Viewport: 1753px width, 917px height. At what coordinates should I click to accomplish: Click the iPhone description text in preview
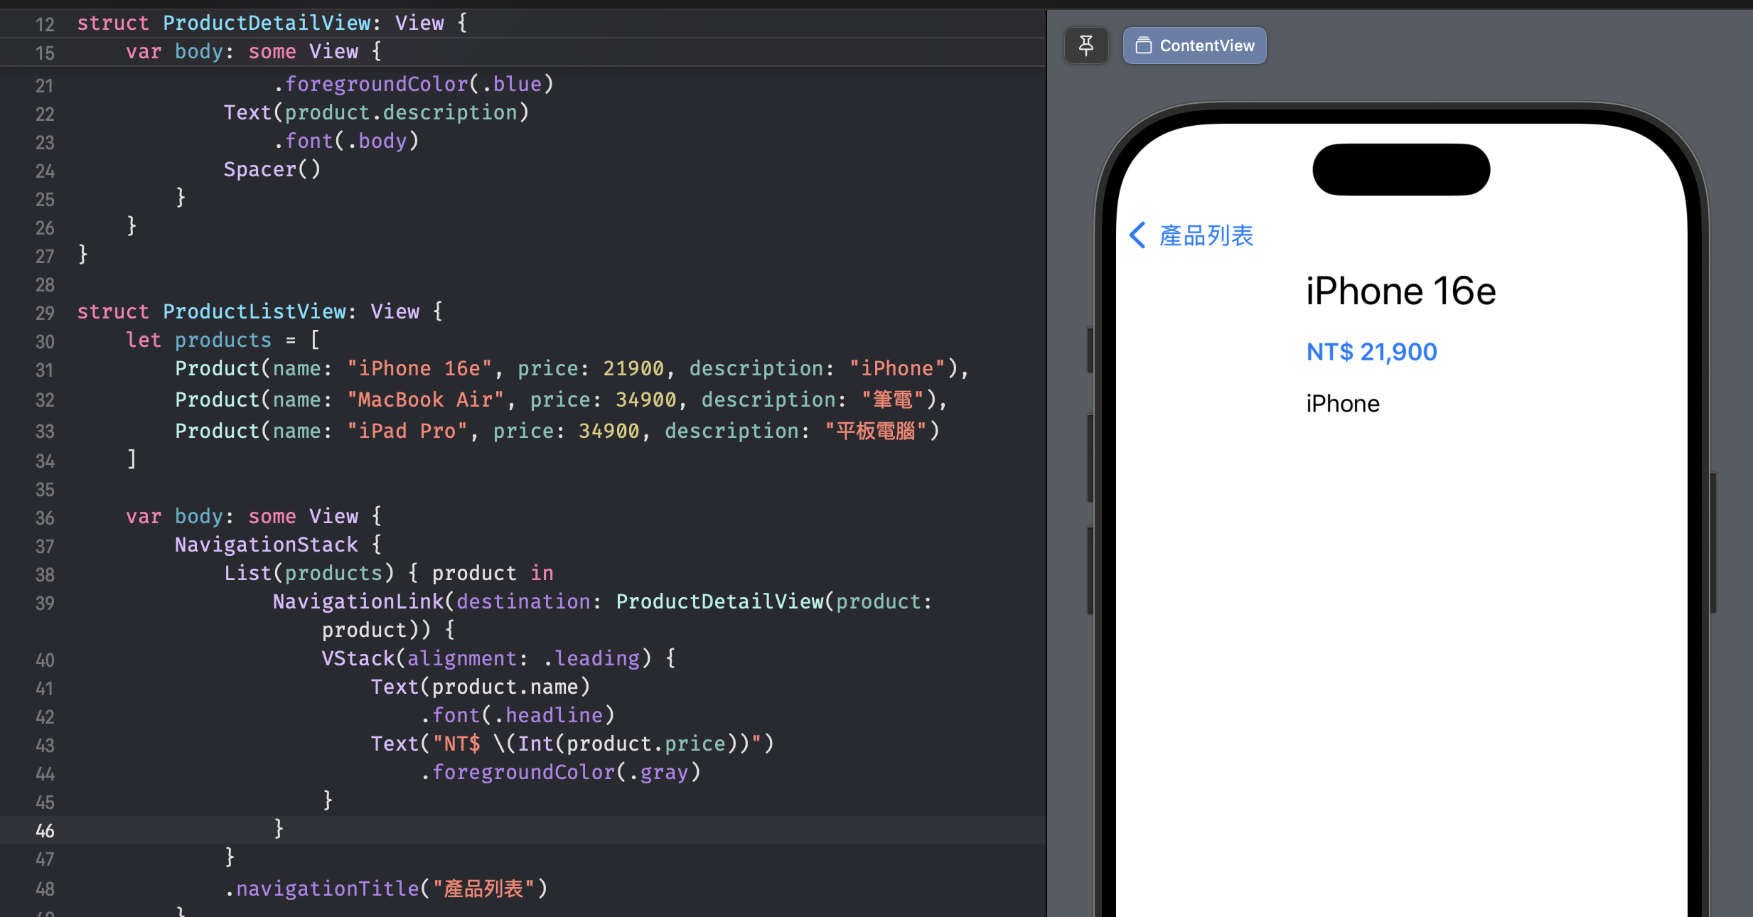[x=1342, y=404]
